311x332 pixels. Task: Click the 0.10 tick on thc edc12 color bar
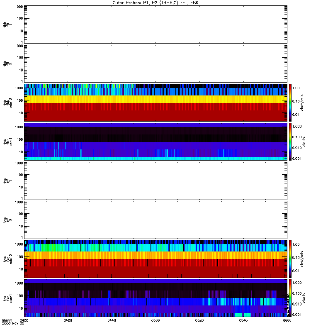tap(296, 257)
